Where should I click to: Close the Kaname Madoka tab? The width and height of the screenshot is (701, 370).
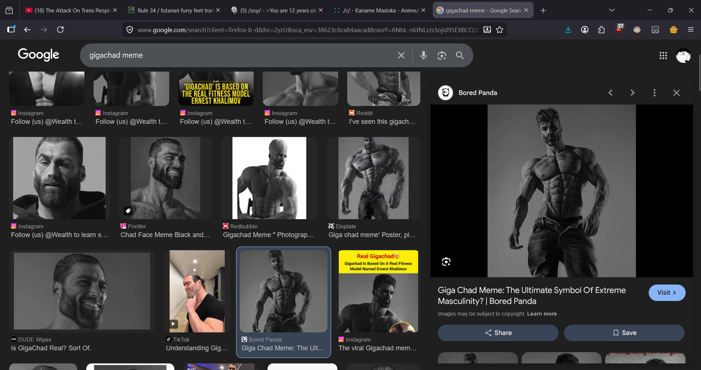pyautogui.click(x=424, y=10)
